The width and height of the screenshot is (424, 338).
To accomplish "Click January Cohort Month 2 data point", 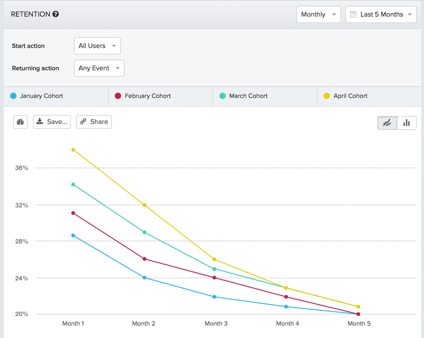I will 144,278.
